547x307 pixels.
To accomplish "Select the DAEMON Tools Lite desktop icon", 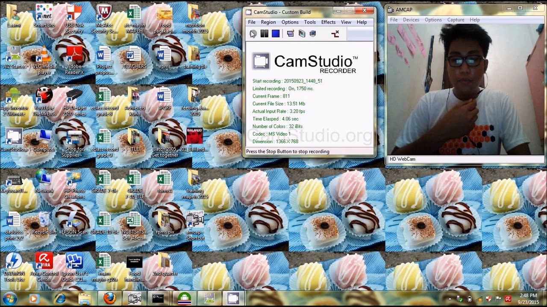I will 14,267.
